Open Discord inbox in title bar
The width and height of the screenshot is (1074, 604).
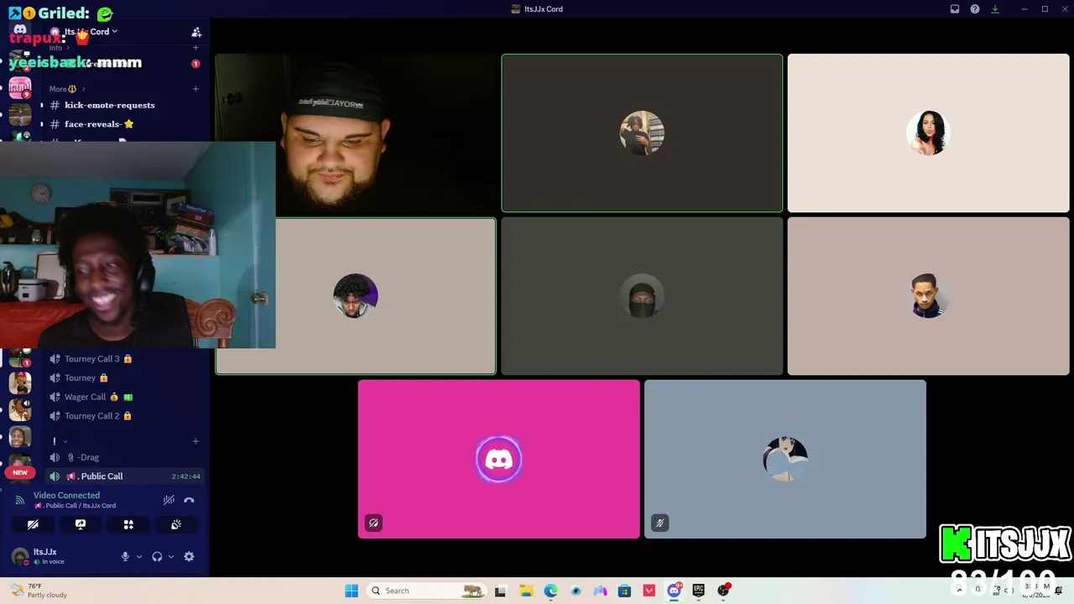[x=955, y=9]
